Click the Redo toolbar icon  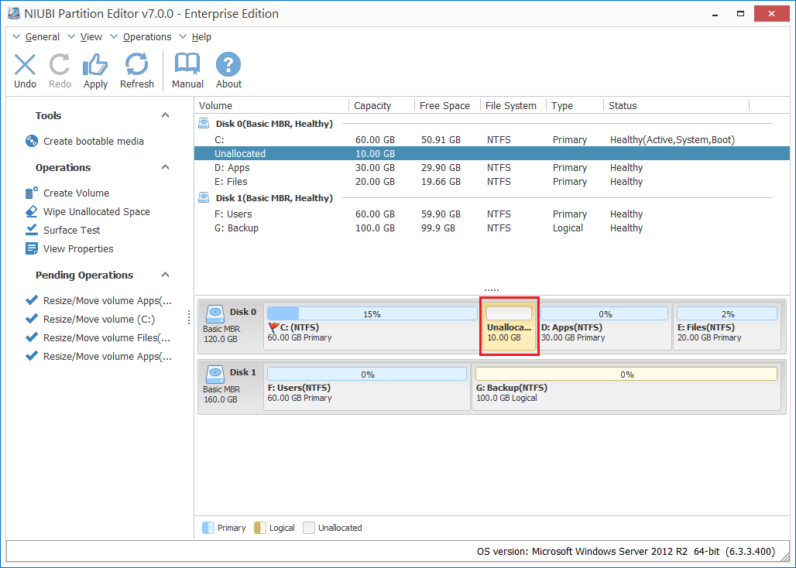click(x=60, y=64)
